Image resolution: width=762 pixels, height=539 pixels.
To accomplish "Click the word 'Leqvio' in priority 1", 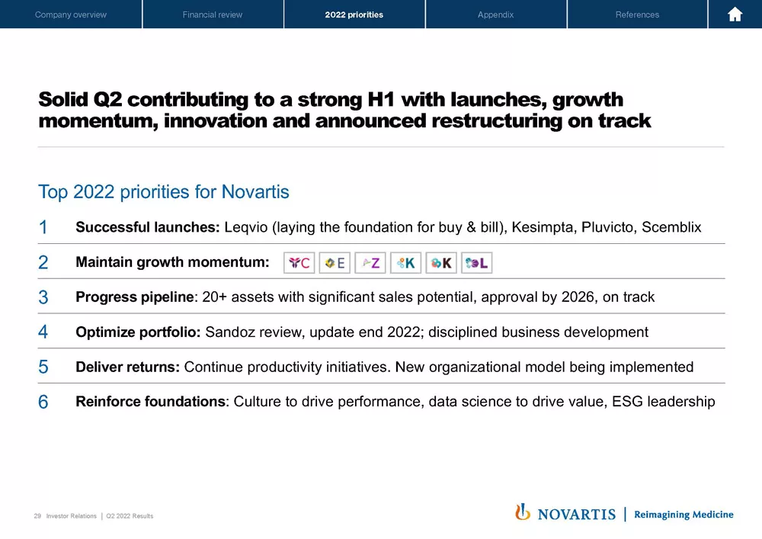I will pyautogui.click(x=246, y=227).
